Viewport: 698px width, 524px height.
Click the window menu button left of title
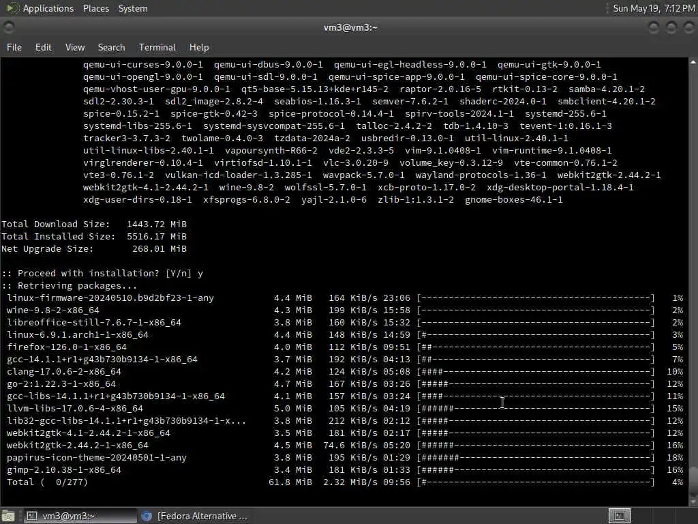click(x=8, y=27)
